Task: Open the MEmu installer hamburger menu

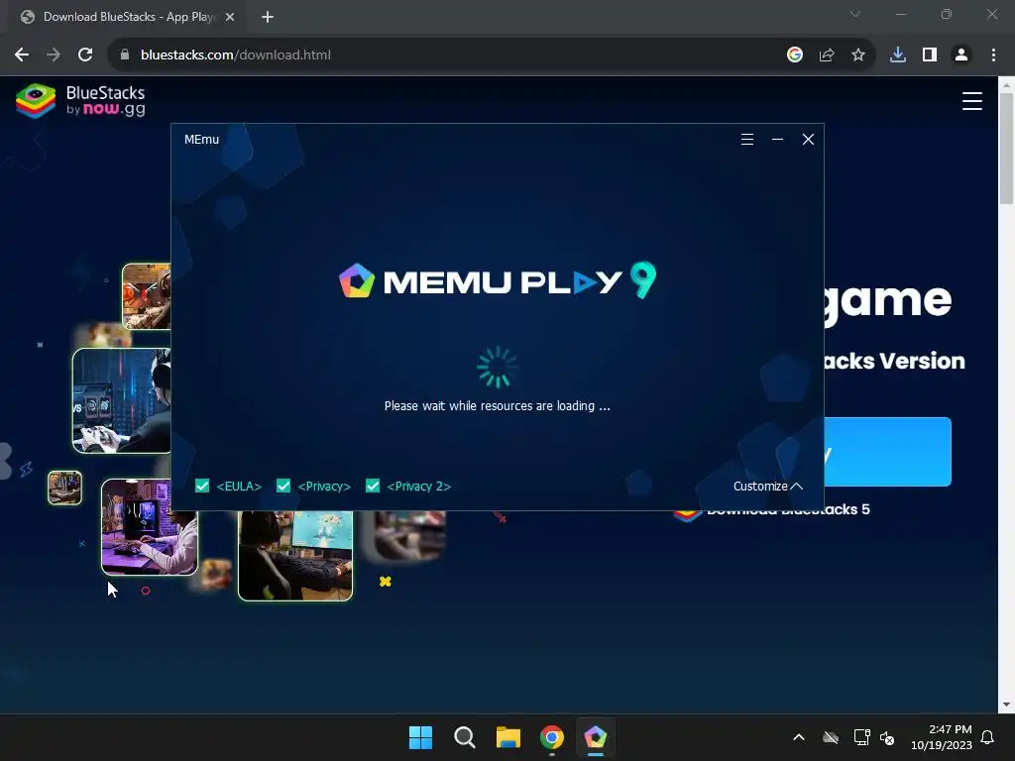Action: point(747,139)
